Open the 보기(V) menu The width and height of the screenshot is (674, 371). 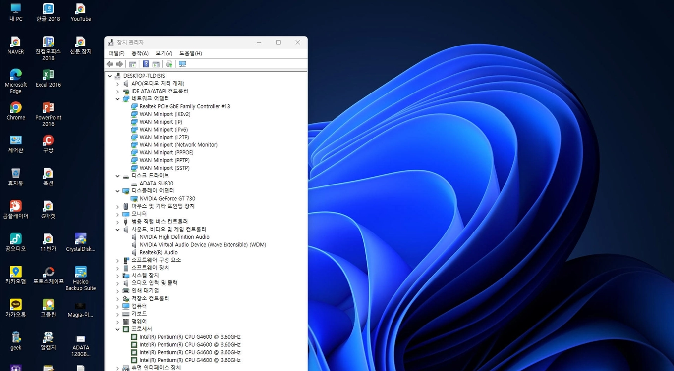[x=164, y=53]
